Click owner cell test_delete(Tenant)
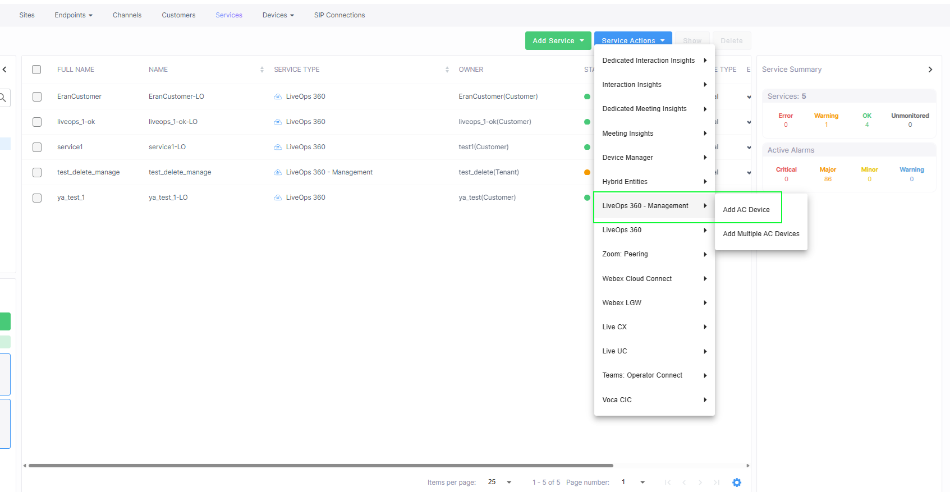 click(489, 172)
